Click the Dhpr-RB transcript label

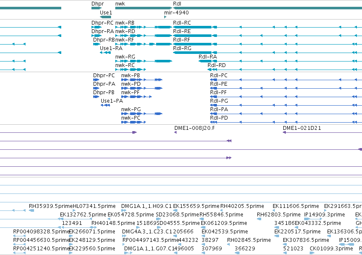click(104, 40)
